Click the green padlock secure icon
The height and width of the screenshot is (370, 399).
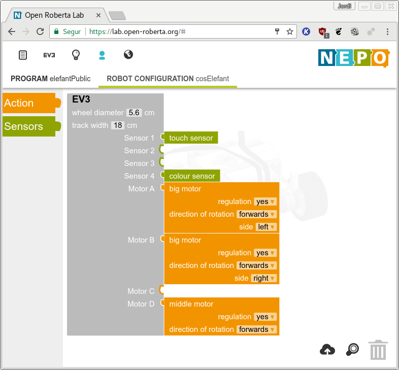56,31
